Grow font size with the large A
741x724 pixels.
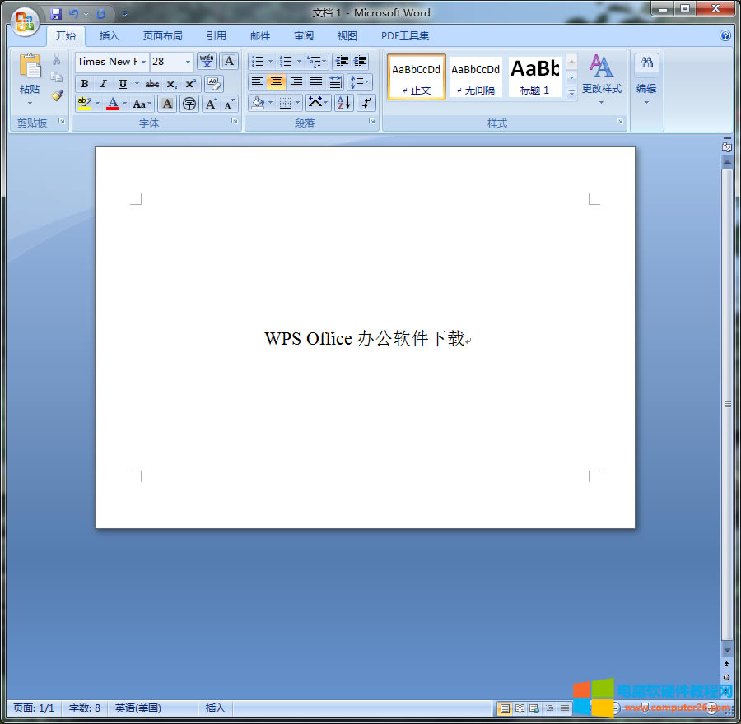211,104
